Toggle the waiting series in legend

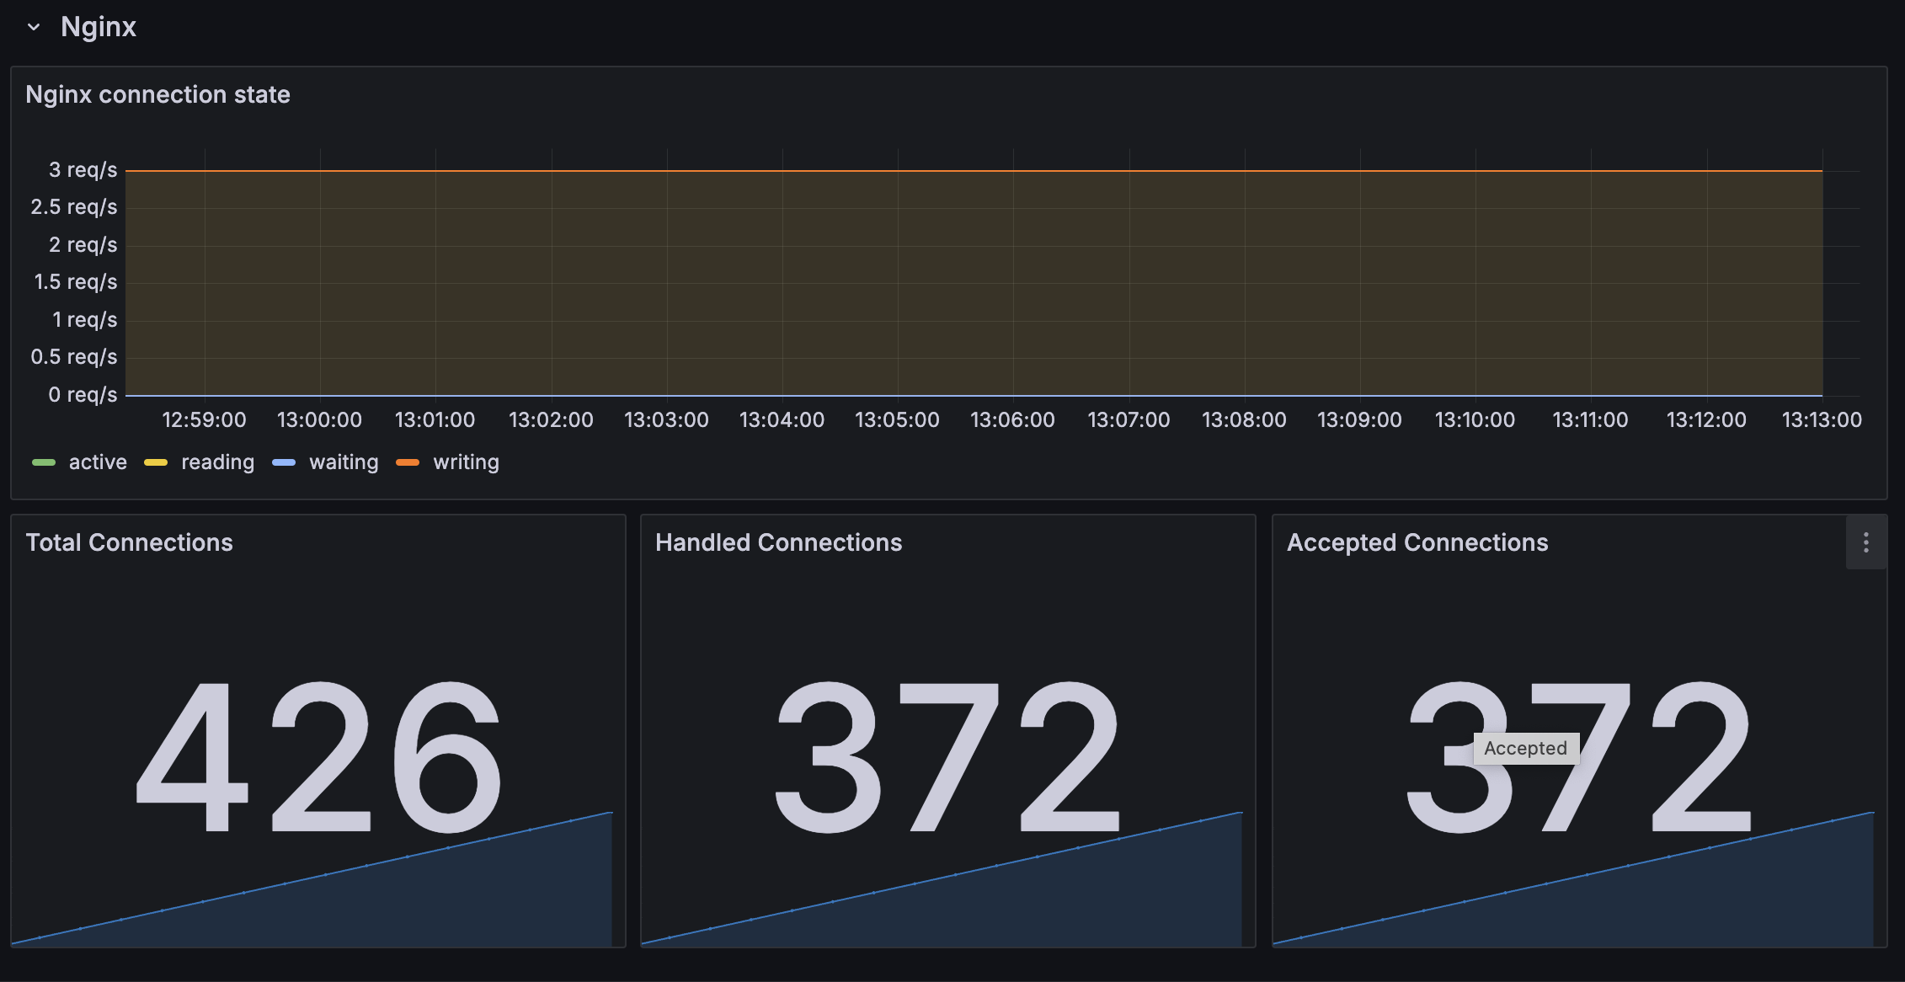click(x=344, y=462)
